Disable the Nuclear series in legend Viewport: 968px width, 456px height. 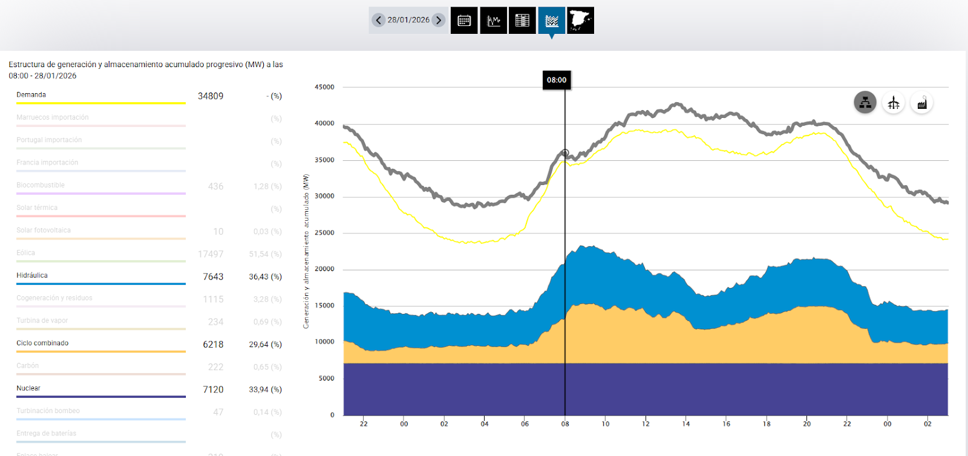28,388
